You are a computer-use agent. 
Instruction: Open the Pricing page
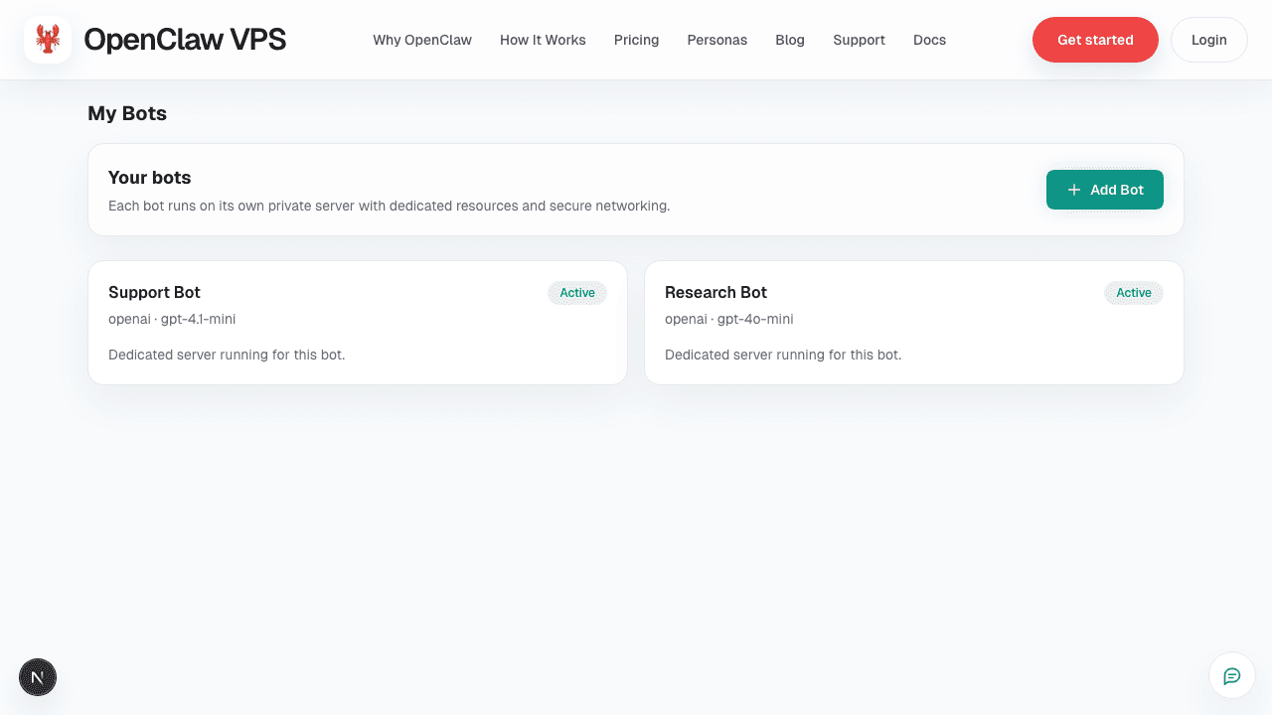click(x=636, y=40)
